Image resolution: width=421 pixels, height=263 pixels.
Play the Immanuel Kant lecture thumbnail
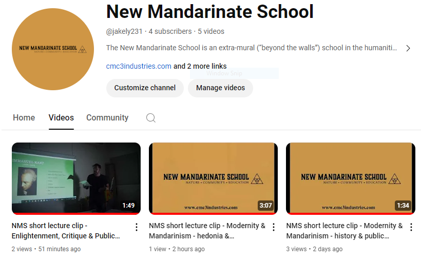click(x=76, y=178)
